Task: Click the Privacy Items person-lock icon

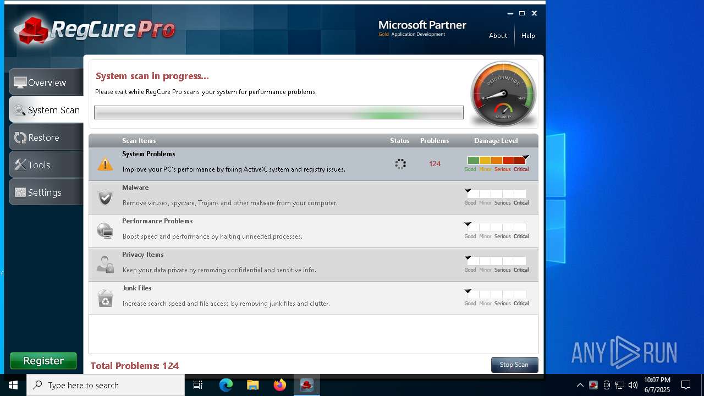Action: [105, 264]
